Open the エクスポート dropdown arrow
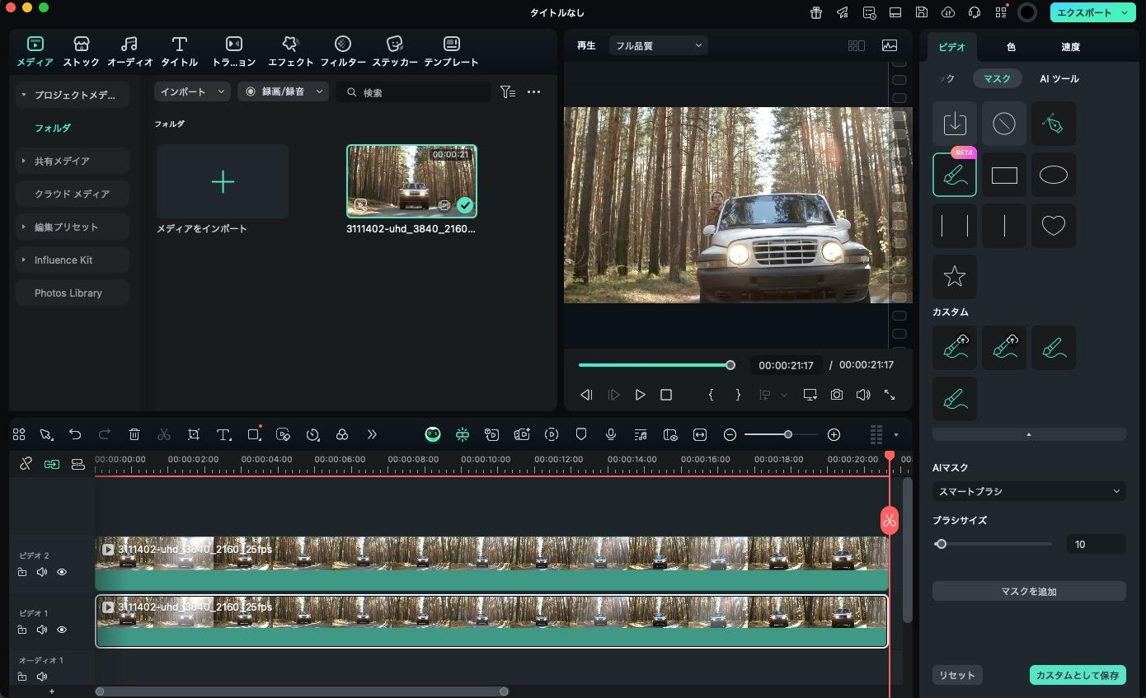This screenshot has width=1146, height=698. [1125, 12]
